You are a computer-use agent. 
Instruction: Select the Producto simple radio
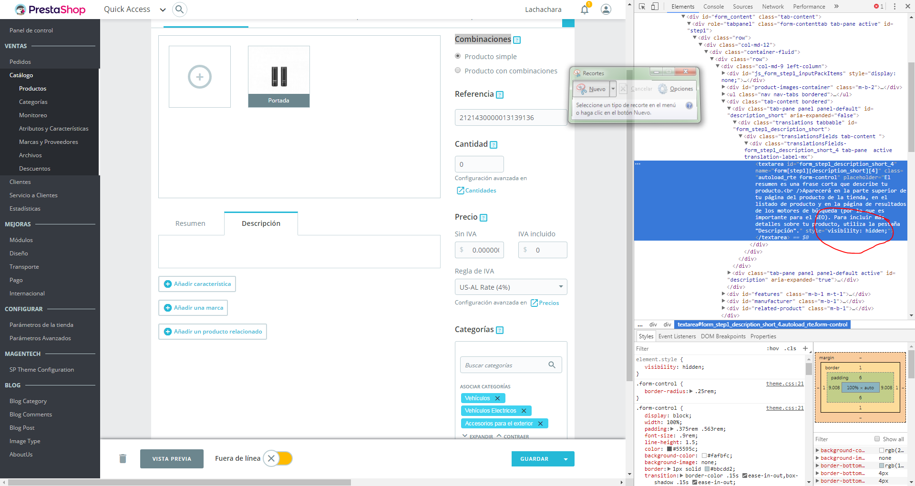pos(458,56)
